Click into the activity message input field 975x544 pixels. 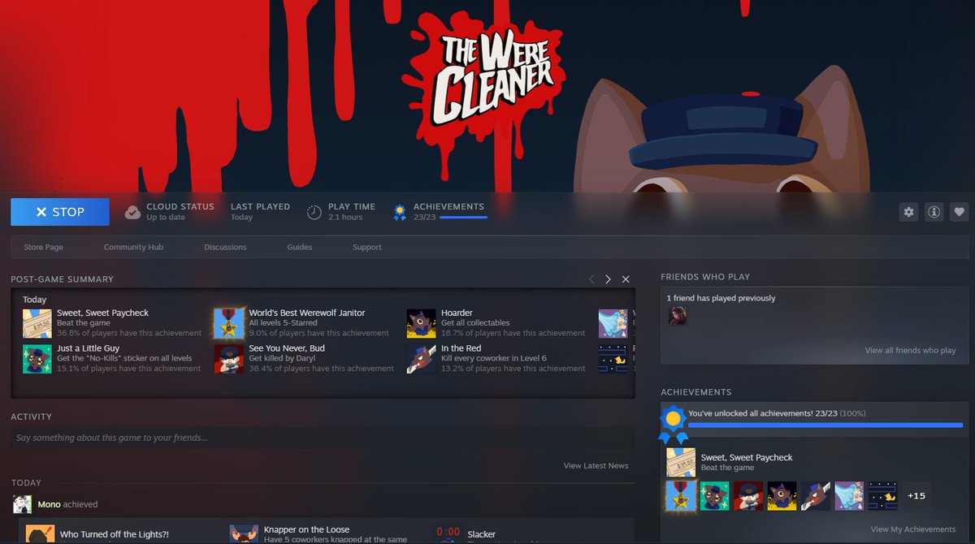coord(323,438)
